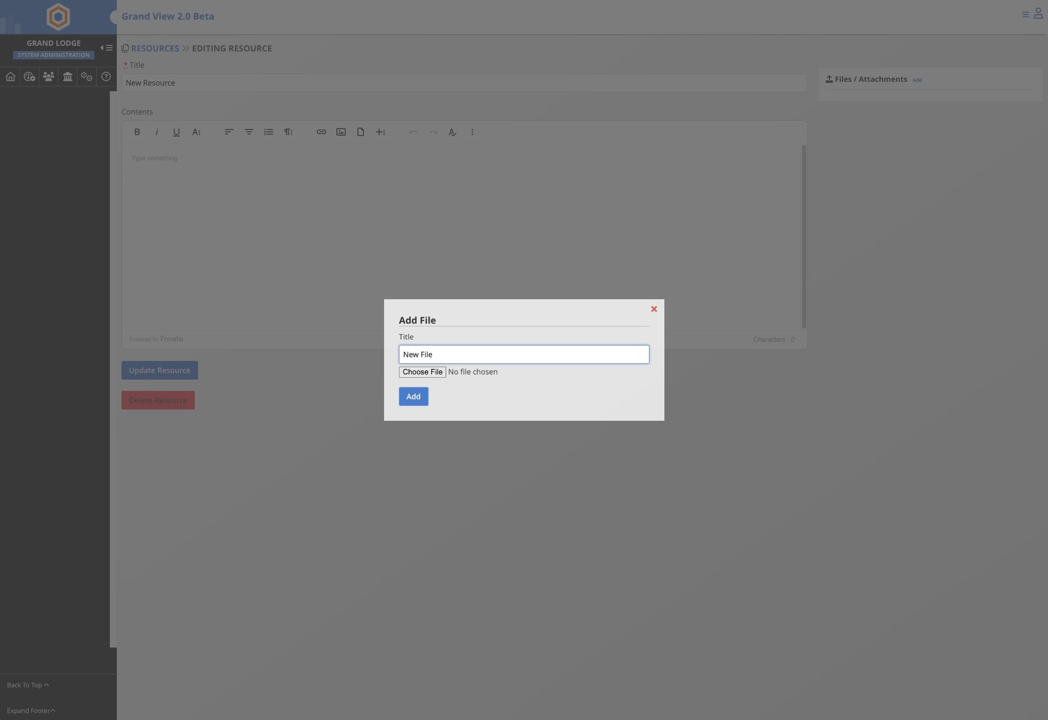Upload a file via the editor toolbar
Screen dimensions: 1048x720
click(361, 132)
